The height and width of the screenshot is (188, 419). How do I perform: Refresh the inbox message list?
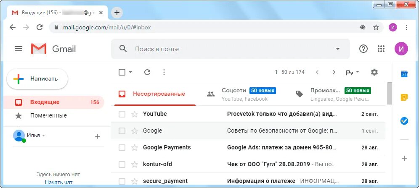click(147, 72)
